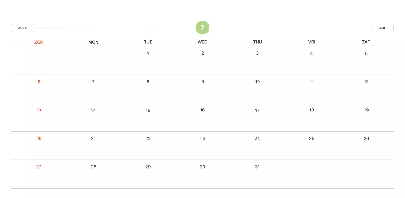Screen dimensions: 405x198
Task: Select Monday July 21
Action: coord(93,139)
